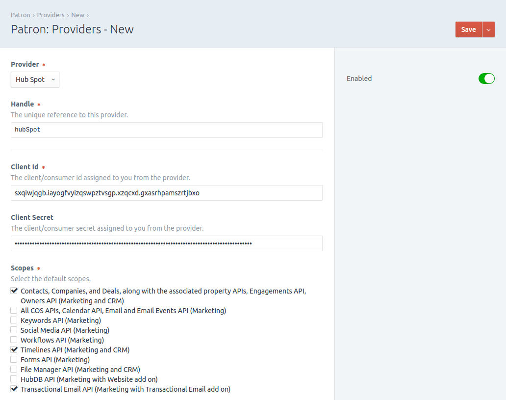
Task: Check Workflows API (Marketing) scope
Action: pyautogui.click(x=14, y=340)
